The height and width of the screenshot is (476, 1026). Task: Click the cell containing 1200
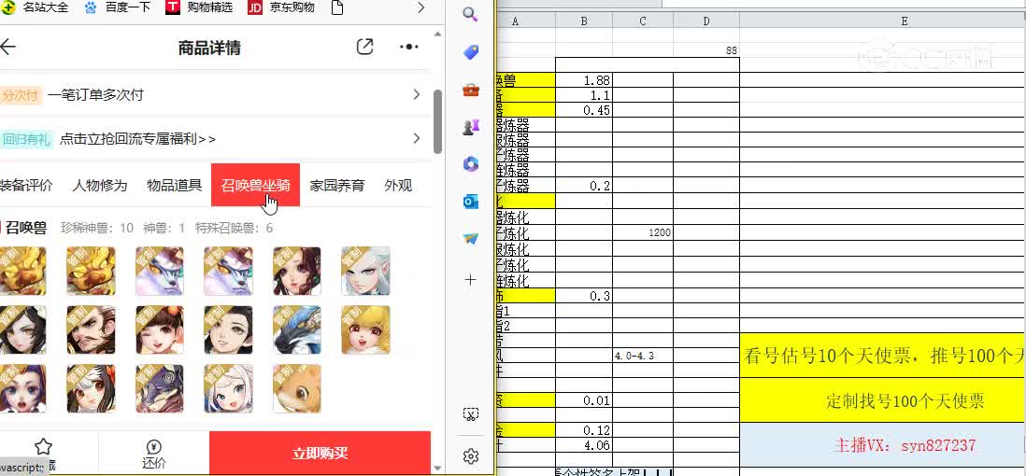(643, 232)
